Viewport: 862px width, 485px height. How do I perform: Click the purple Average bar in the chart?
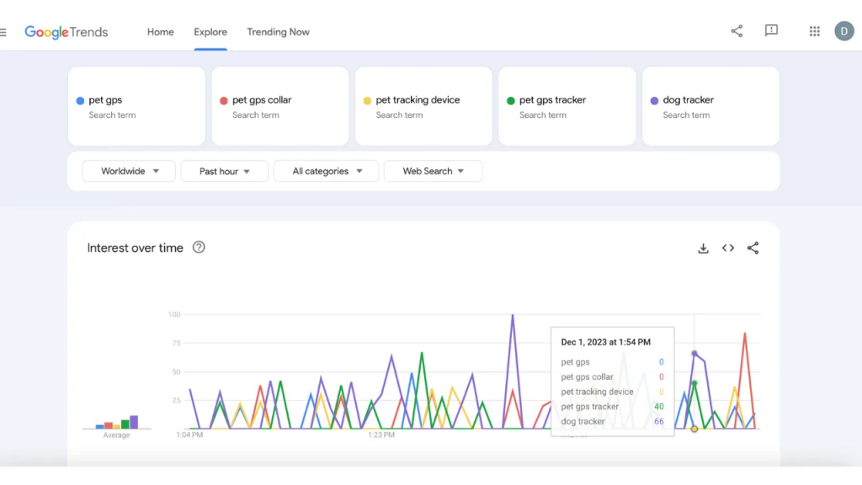[134, 422]
